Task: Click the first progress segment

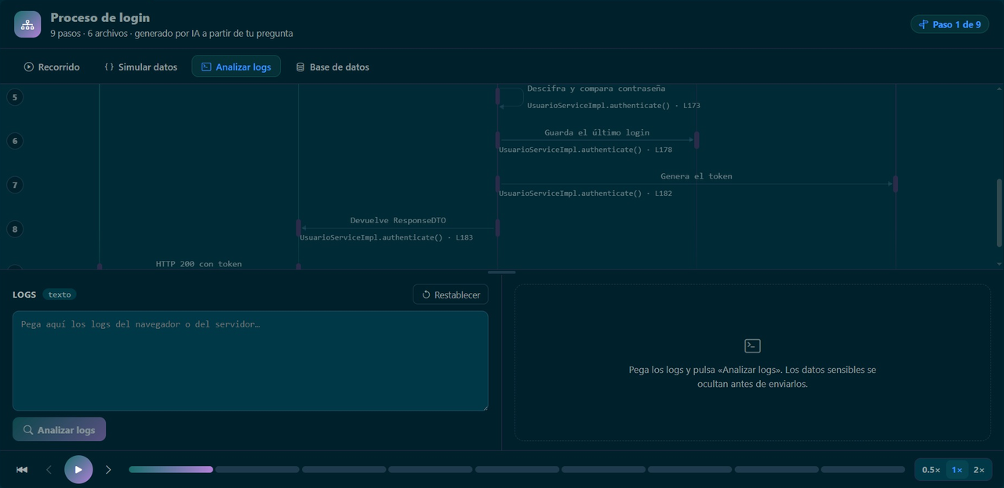Action: point(171,470)
